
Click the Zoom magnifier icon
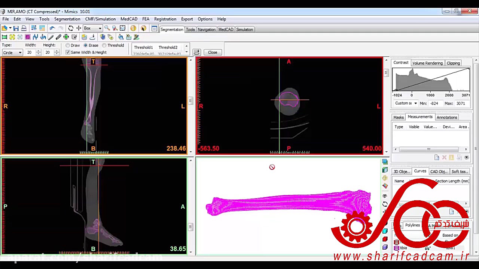tap(107, 28)
